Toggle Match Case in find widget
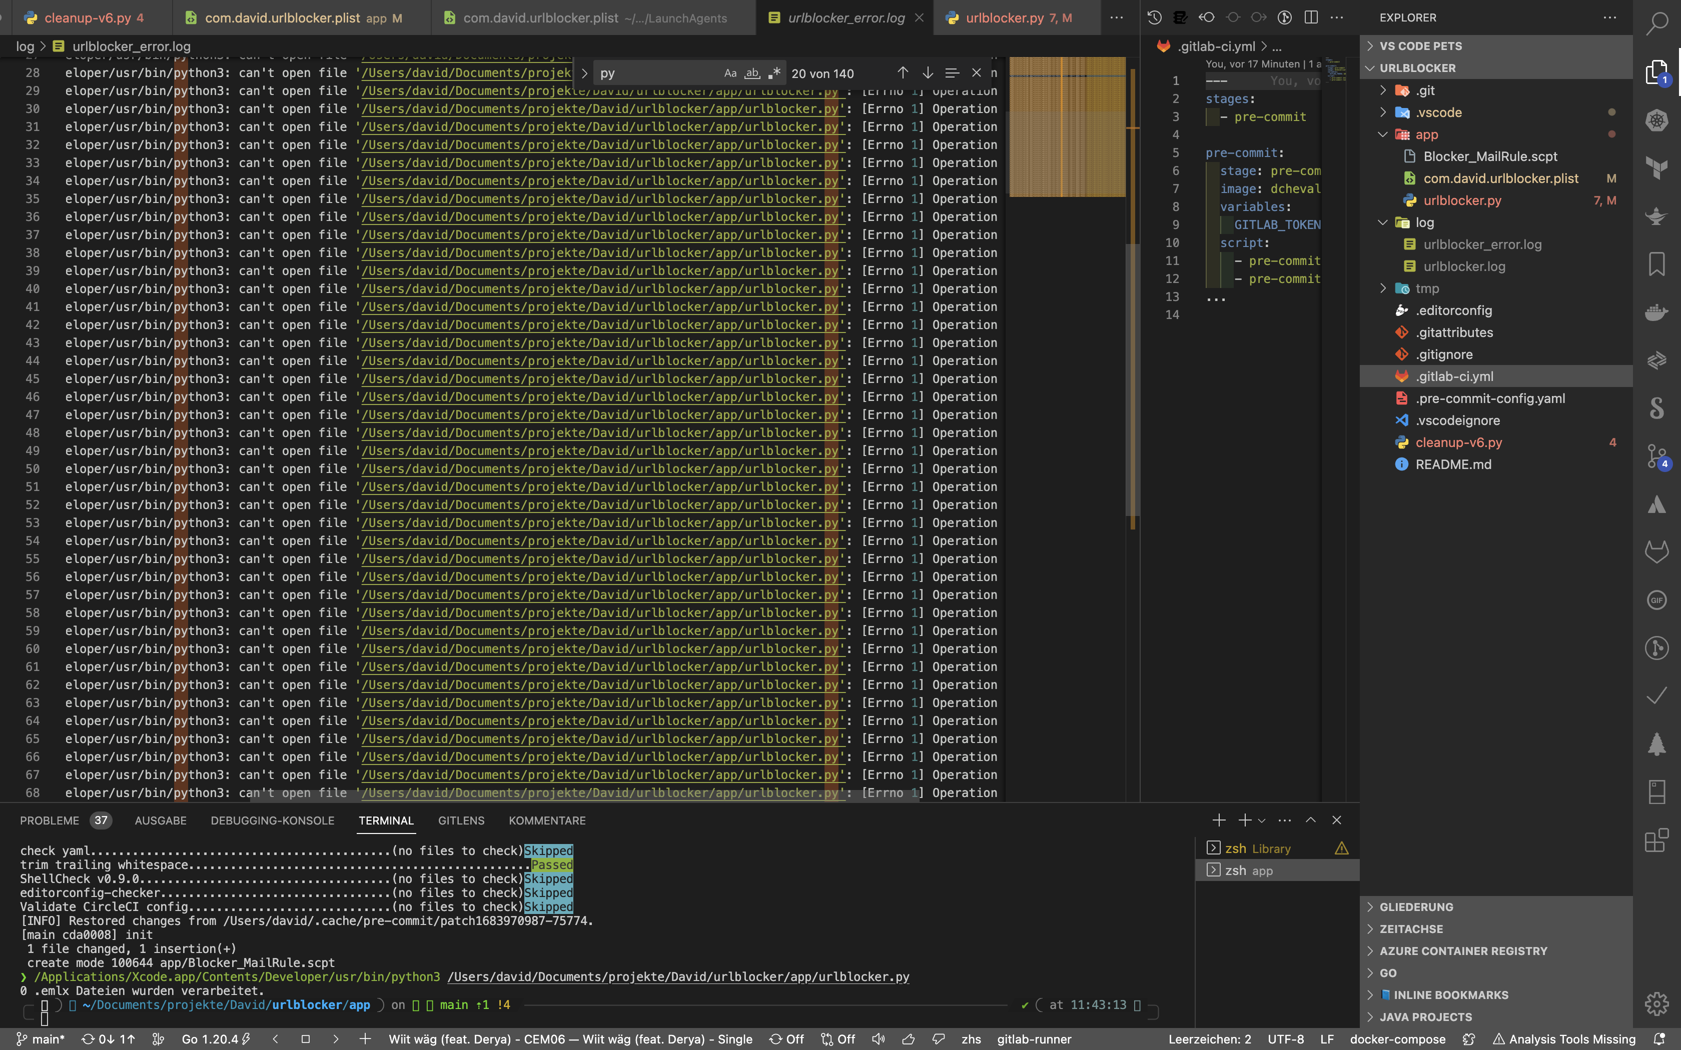Viewport: 1681px width, 1050px height. 730,73
